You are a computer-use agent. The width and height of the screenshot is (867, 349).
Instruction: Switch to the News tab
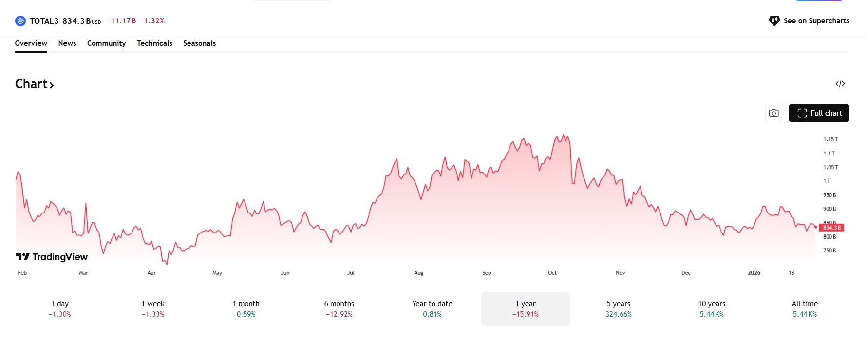[67, 43]
